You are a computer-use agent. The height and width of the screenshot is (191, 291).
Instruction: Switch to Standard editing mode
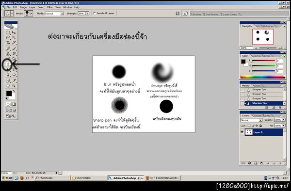point(8,104)
